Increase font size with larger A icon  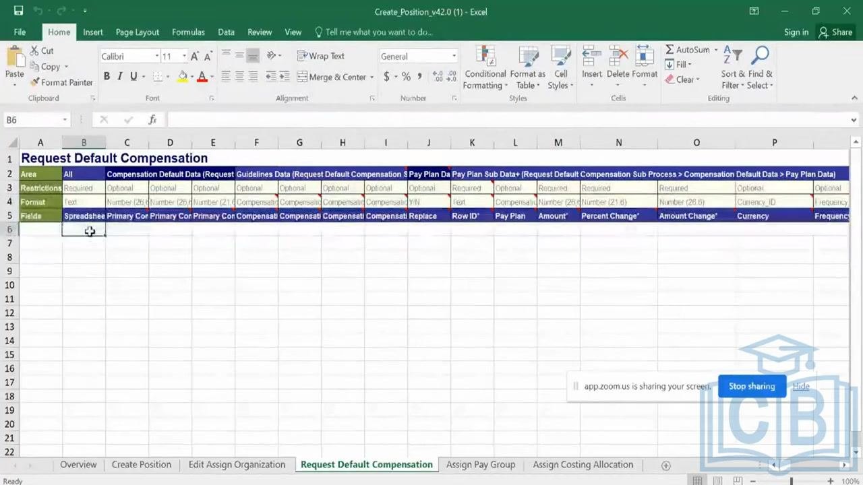point(195,57)
